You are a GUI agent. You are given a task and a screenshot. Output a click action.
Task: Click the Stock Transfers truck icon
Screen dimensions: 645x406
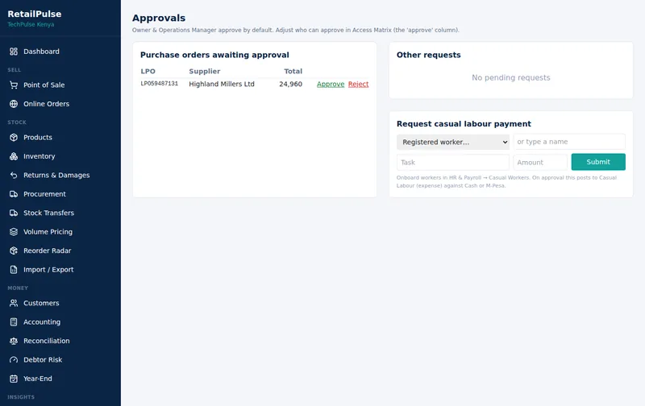tap(14, 213)
